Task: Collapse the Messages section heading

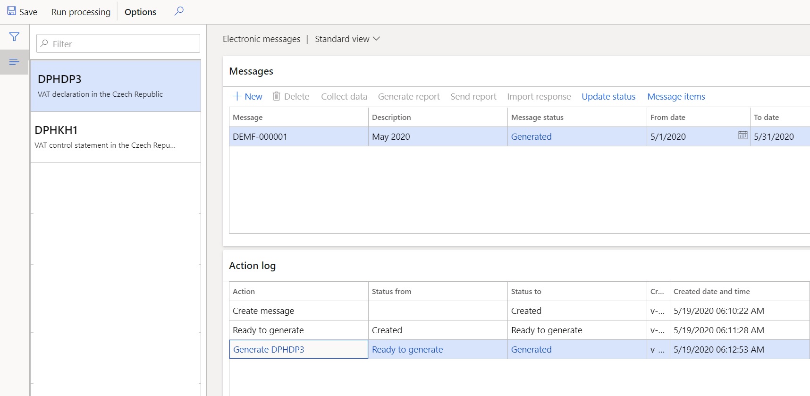Action: point(251,71)
